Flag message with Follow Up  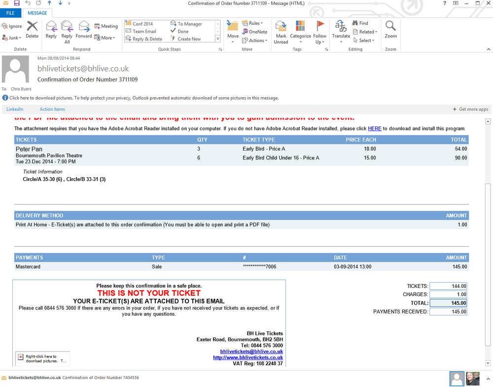[x=320, y=32]
